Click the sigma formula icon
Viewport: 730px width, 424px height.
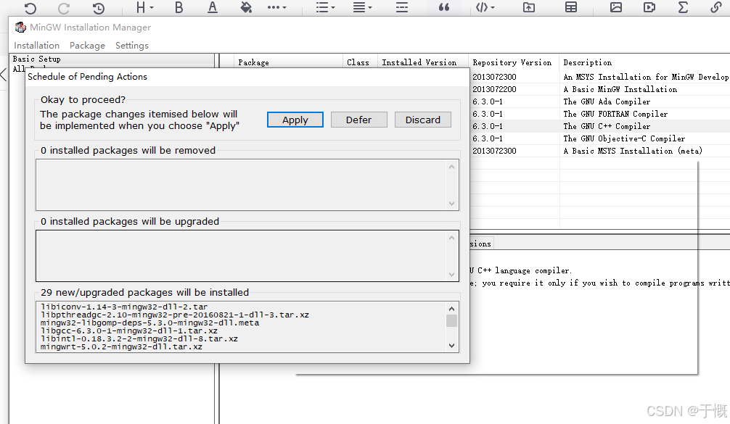point(683,8)
